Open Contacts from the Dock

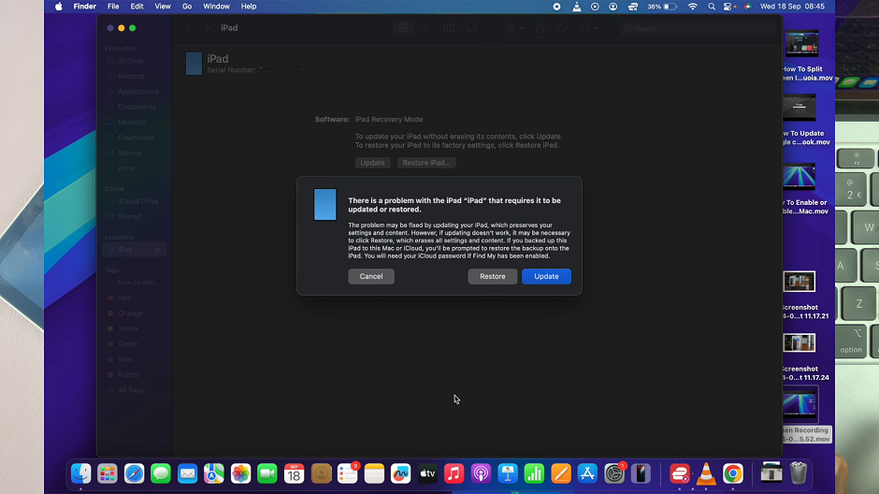(321, 473)
